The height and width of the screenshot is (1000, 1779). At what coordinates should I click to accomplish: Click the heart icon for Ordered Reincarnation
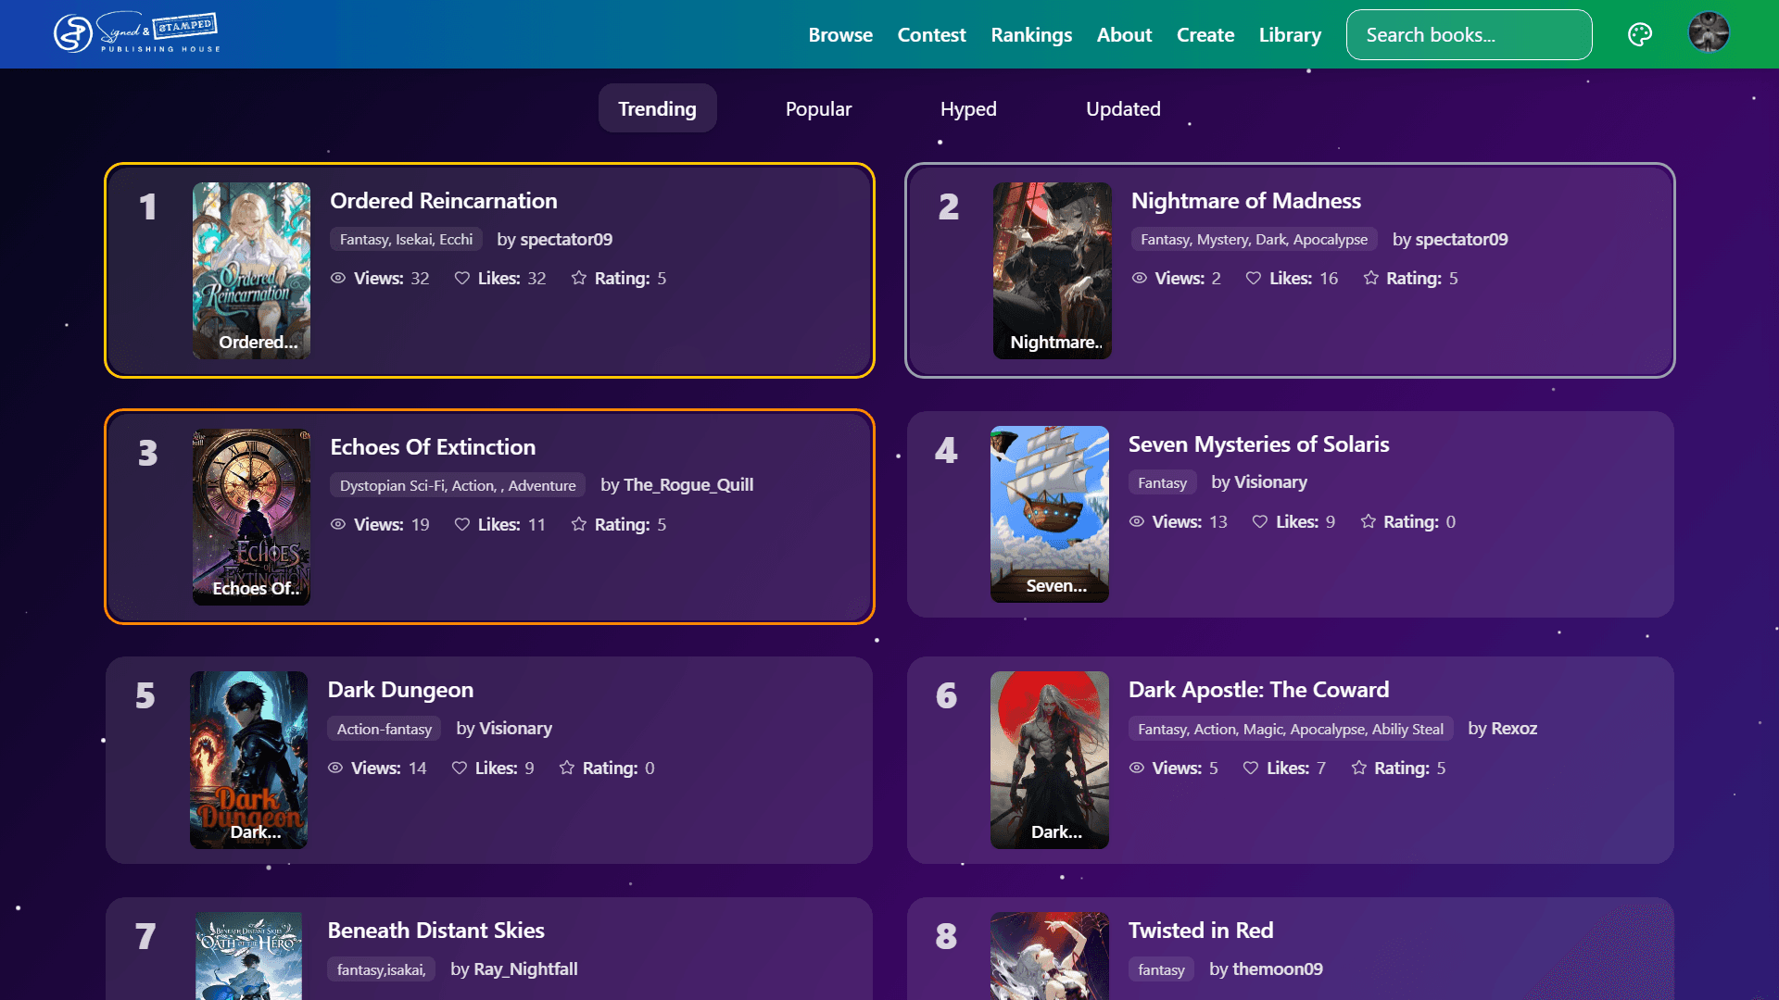coord(461,279)
